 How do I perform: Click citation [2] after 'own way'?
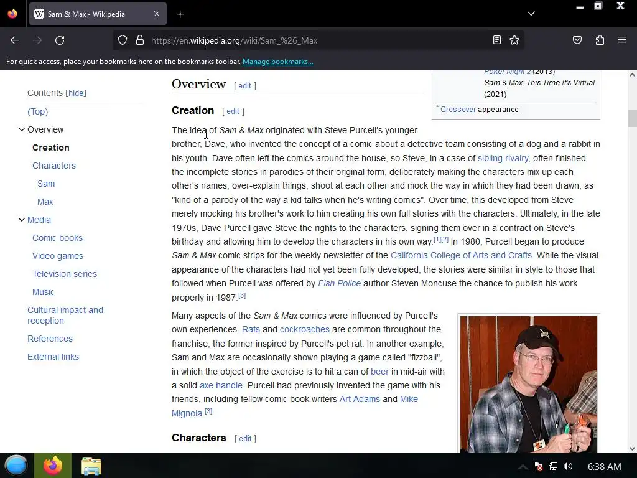tap(445, 240)
